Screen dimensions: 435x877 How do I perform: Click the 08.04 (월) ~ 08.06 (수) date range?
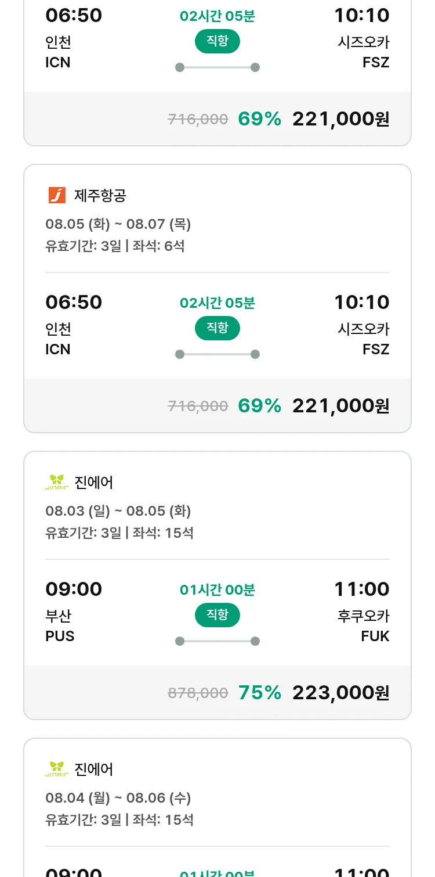coord(118,797)
